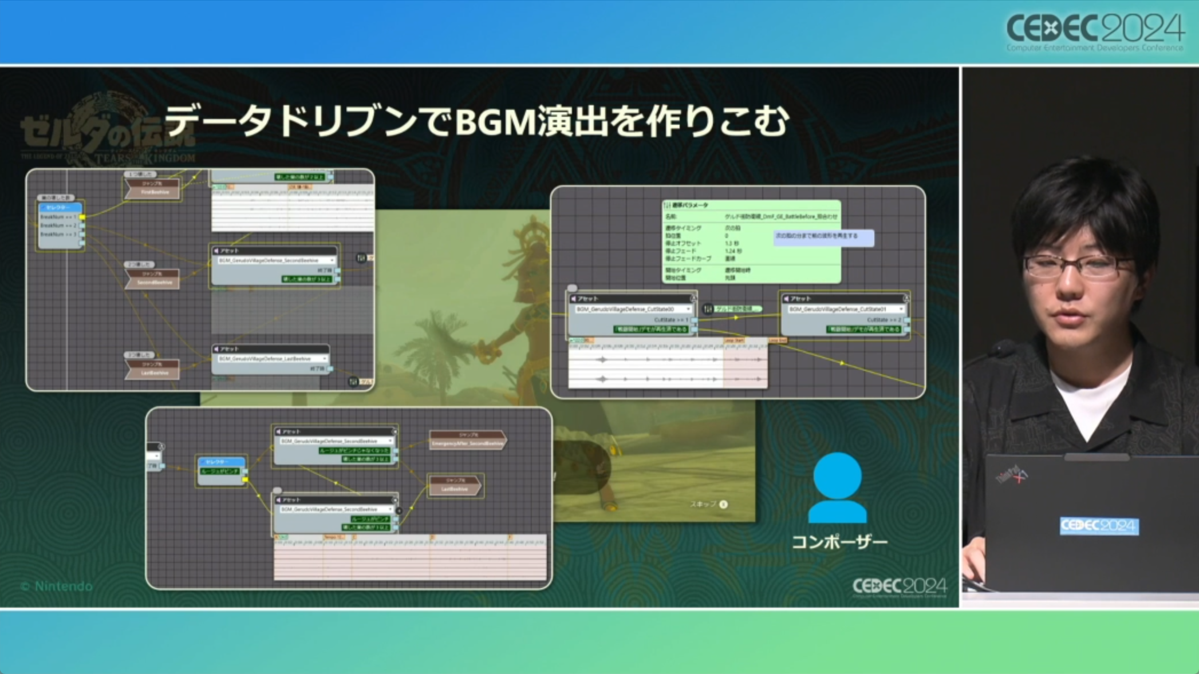
Task: Click the speaker icon on the lower asset node in the bottom graph
Action: pos(279,500)
